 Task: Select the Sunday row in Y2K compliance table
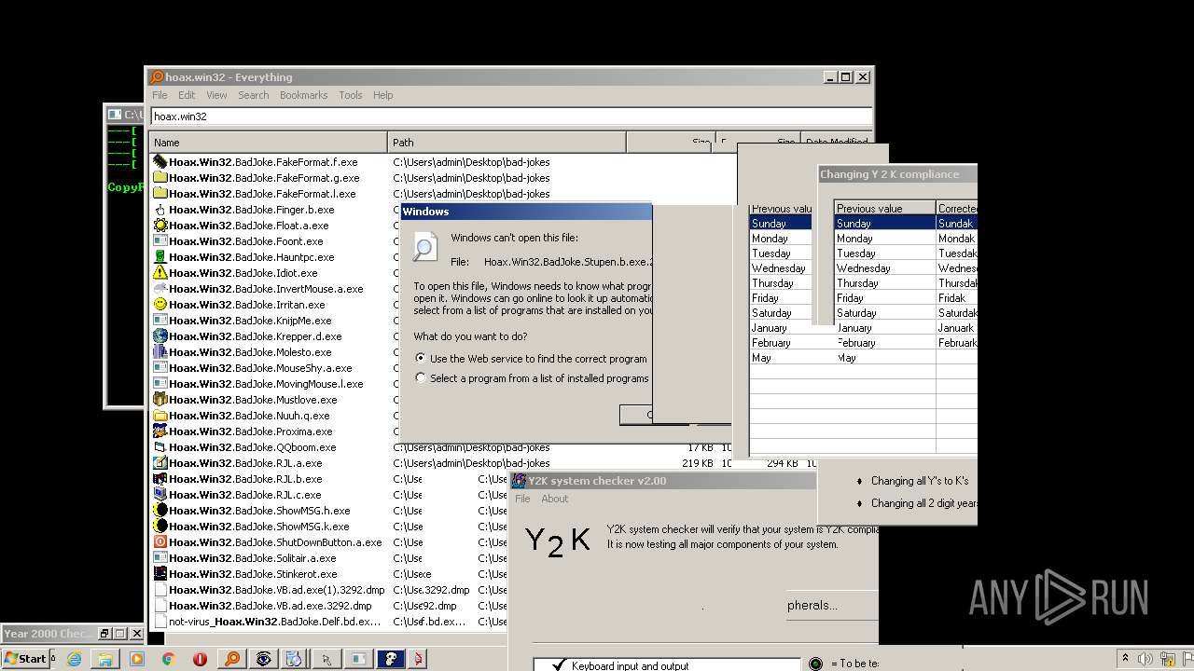(906, 224)
